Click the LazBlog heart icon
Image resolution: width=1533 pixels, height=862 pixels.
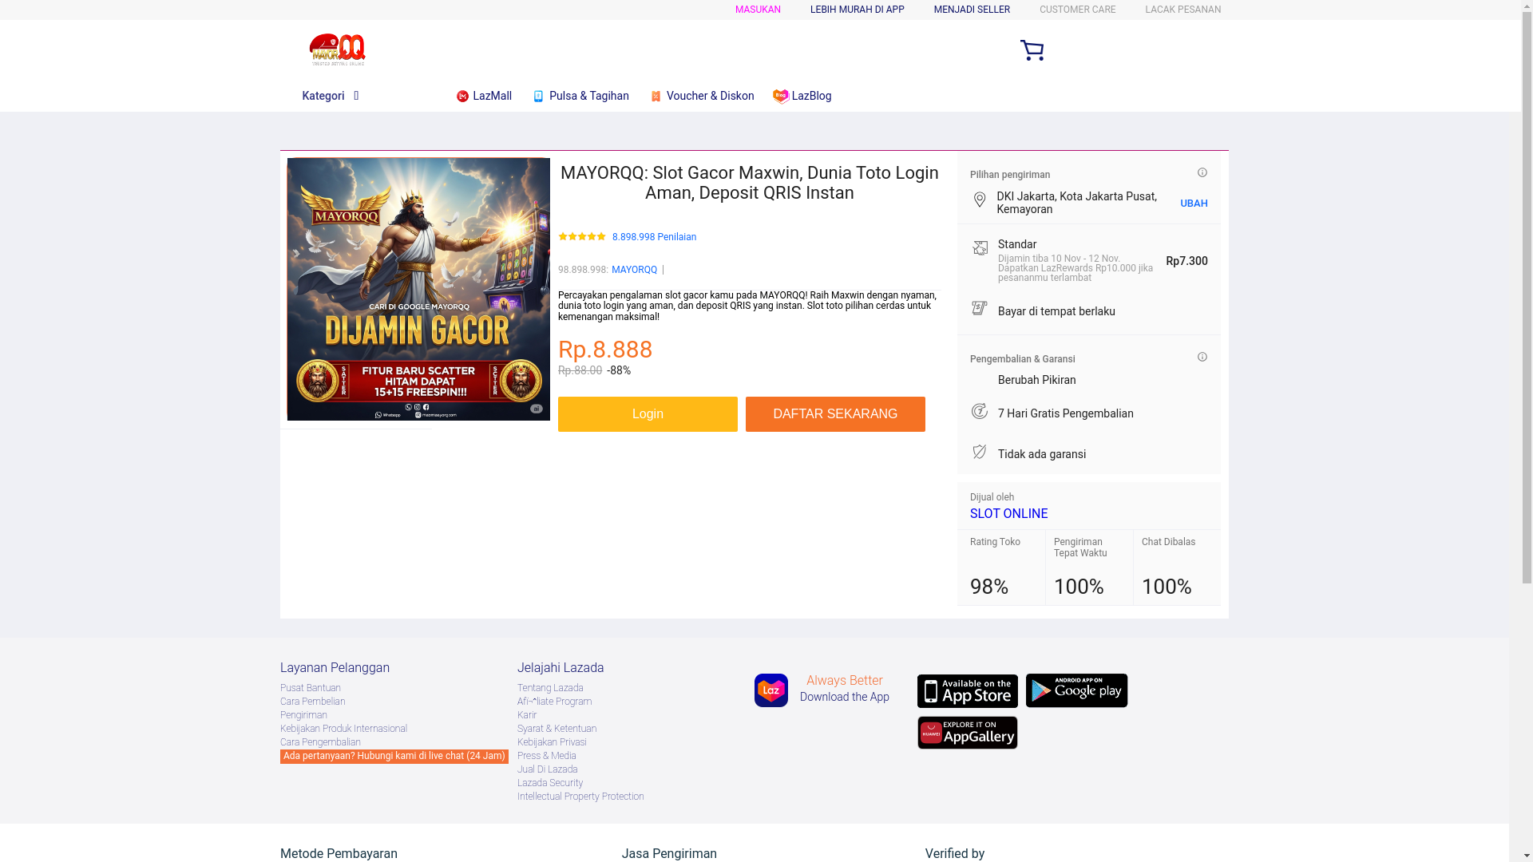coord(781,97)
